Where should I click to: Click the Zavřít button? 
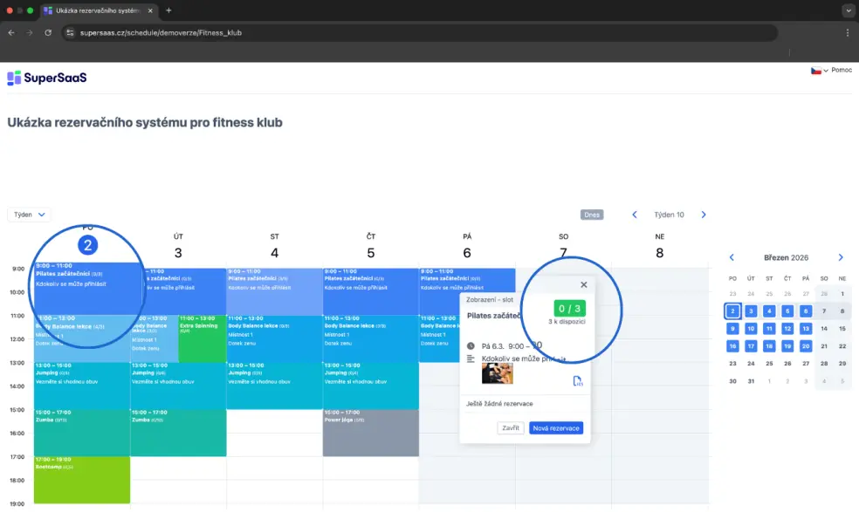pyautogui.click(x=511, y=428)
